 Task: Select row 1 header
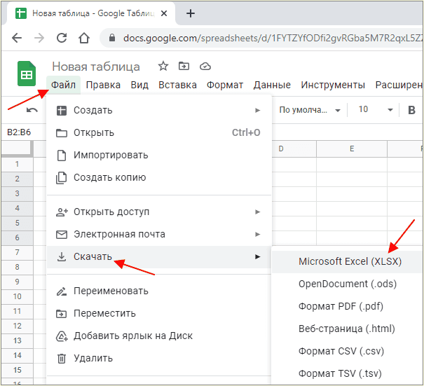click(x=17, y=165)
